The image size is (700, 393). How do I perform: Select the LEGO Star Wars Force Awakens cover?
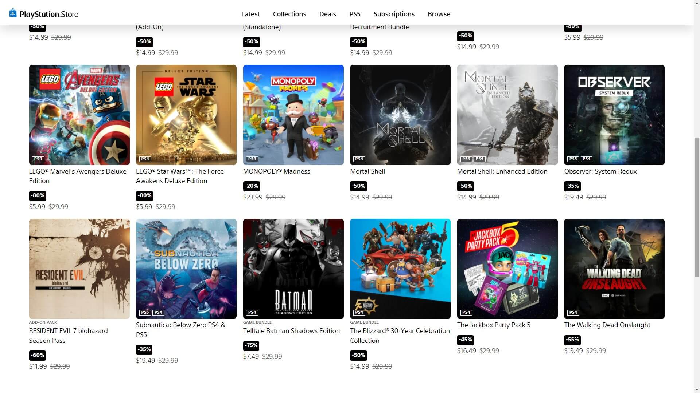[x=186, y=115]
